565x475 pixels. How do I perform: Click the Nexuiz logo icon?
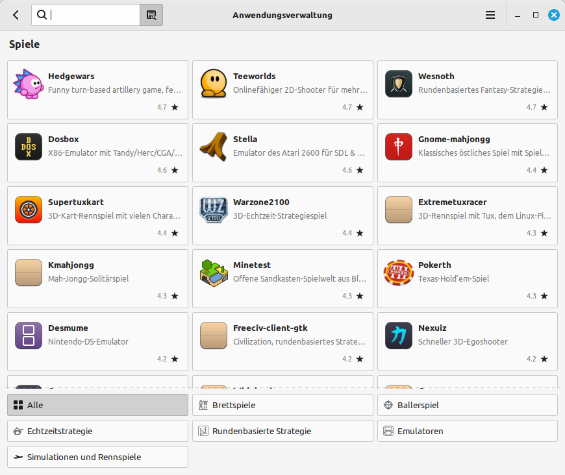click(398, 335)
